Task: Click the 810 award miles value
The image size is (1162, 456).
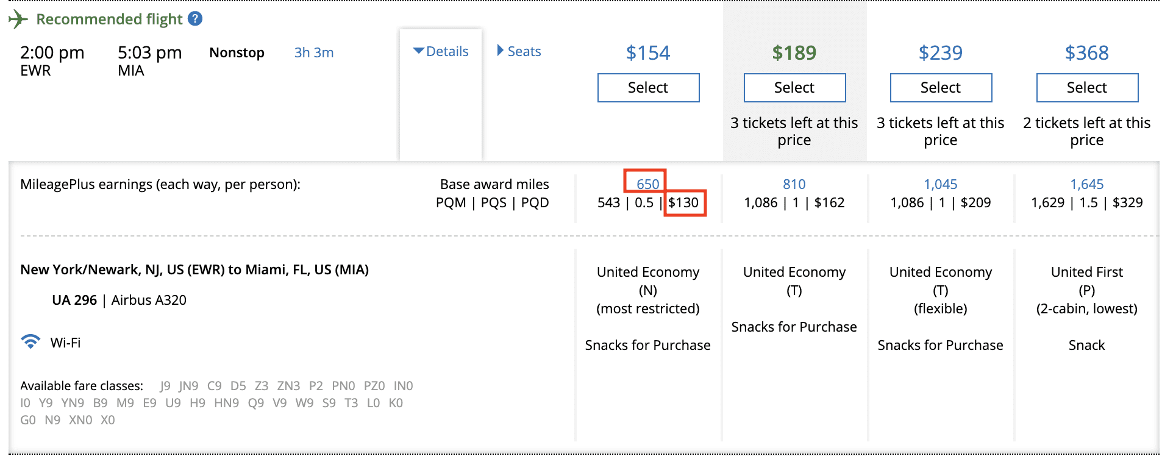Action: pos(794,184)
